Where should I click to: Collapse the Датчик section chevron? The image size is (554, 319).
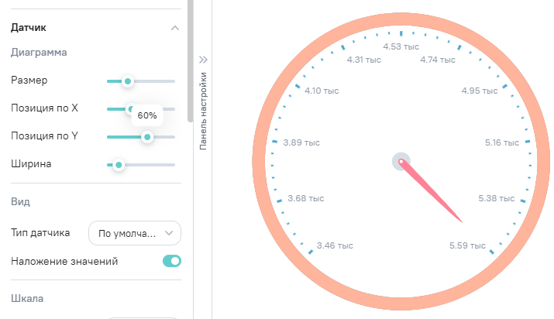(174, 28)
